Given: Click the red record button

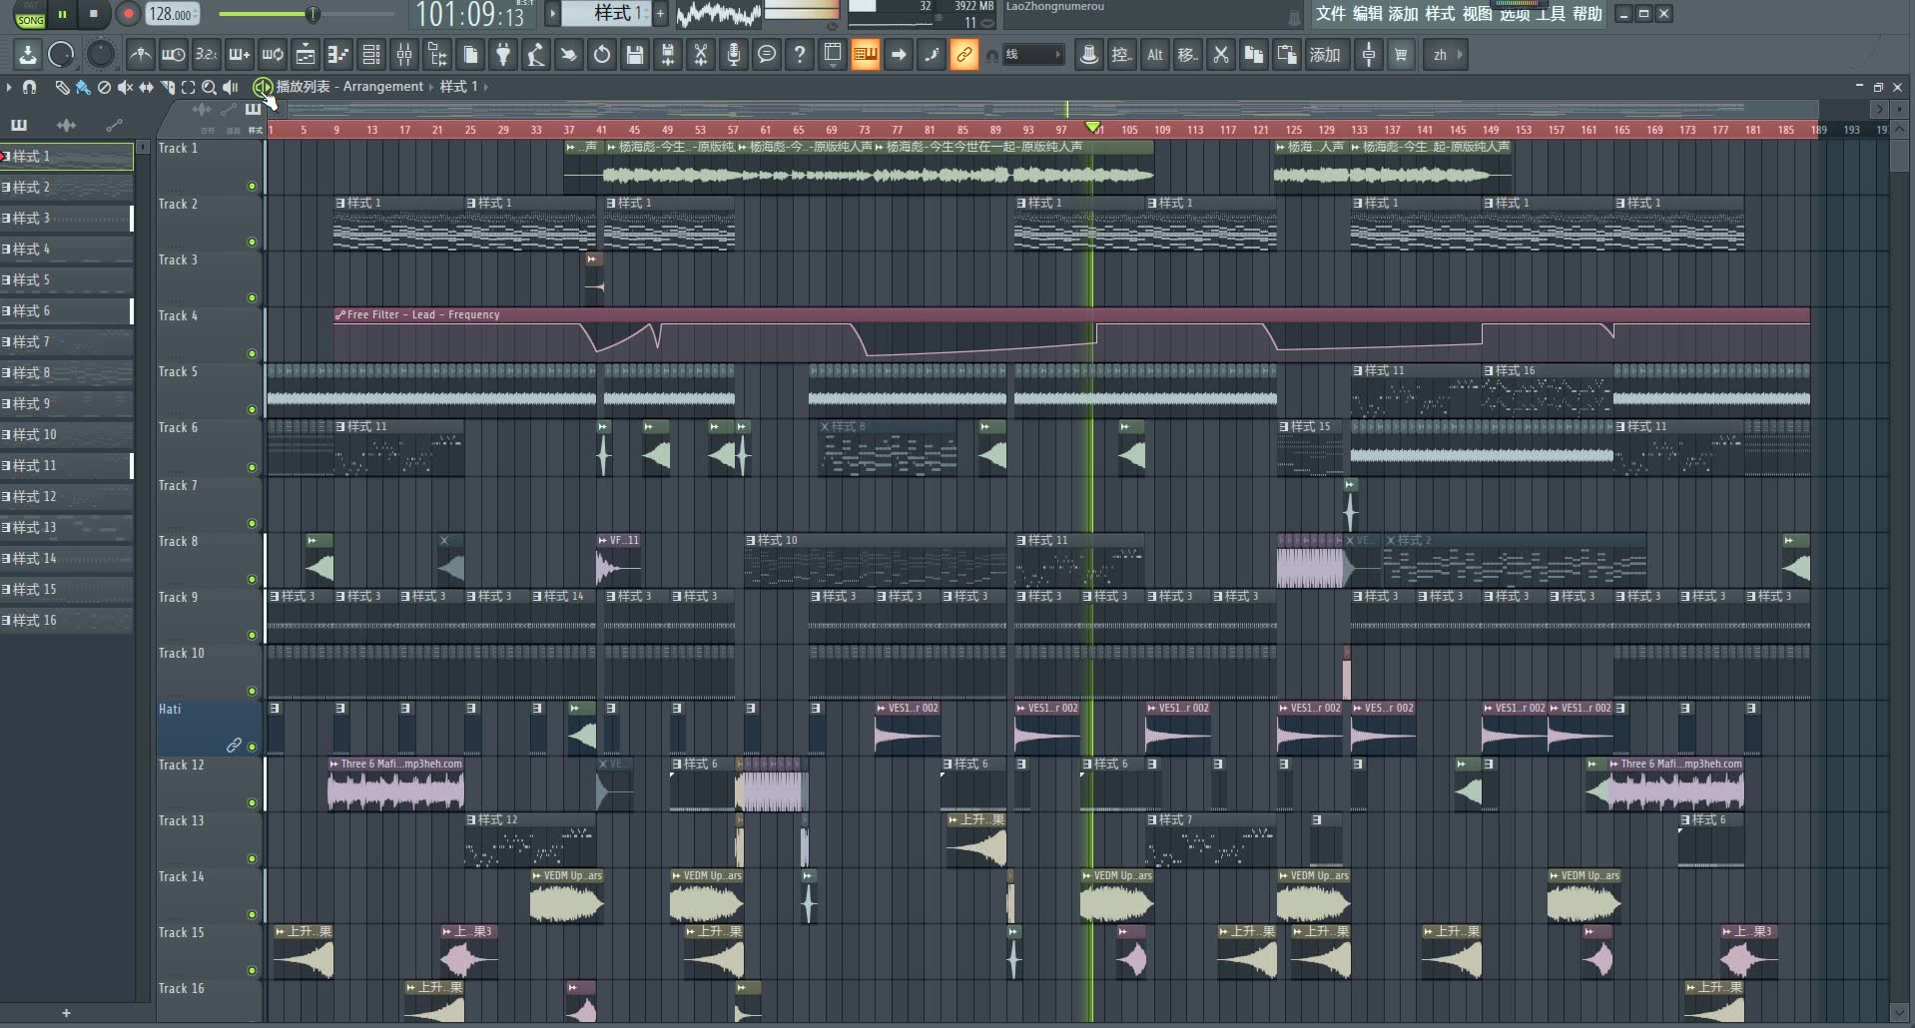Looking at the screenshot, I should pos(128,14).
